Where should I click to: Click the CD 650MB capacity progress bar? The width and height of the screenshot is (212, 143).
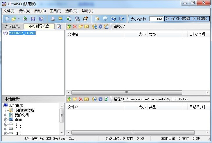[x=186, y=19]
